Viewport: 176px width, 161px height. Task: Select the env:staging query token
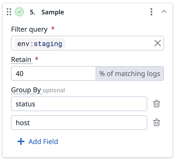click(40, 43)
